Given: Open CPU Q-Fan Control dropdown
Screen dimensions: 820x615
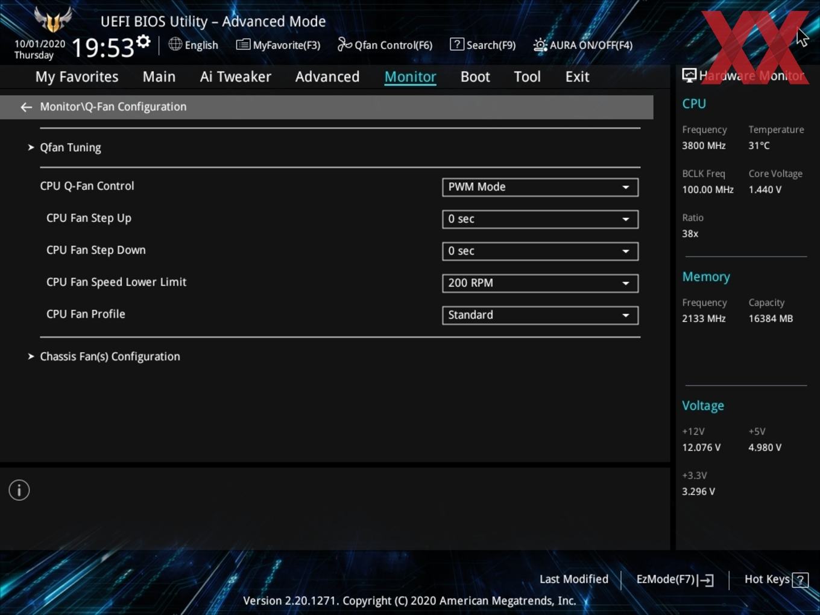Looking at the screenshot, I should coord(540,187).
